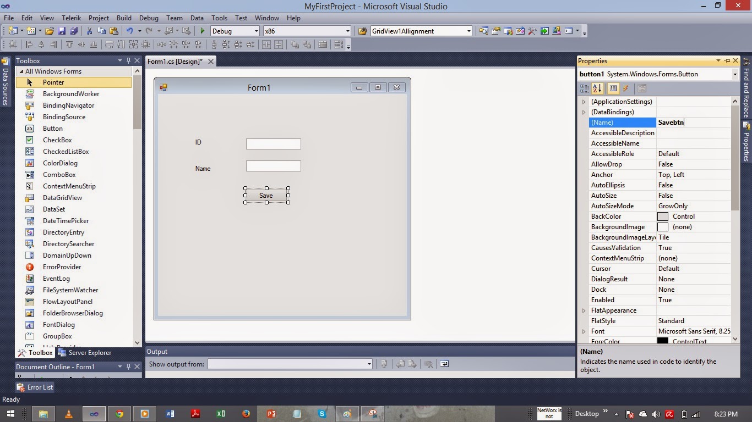Toggle word wrap icon in Output panel

coord(444,364)
